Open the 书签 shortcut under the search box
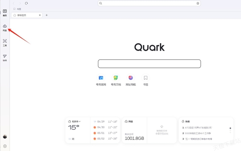Screen dimensions: 241x151 coord(145,80)
